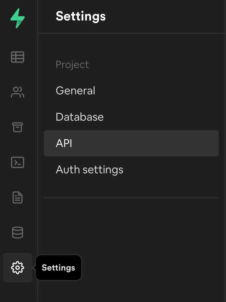Click empty sidebar space below Settings gear
The height and width of the screenshot is (302, 226).
(18, 292)
